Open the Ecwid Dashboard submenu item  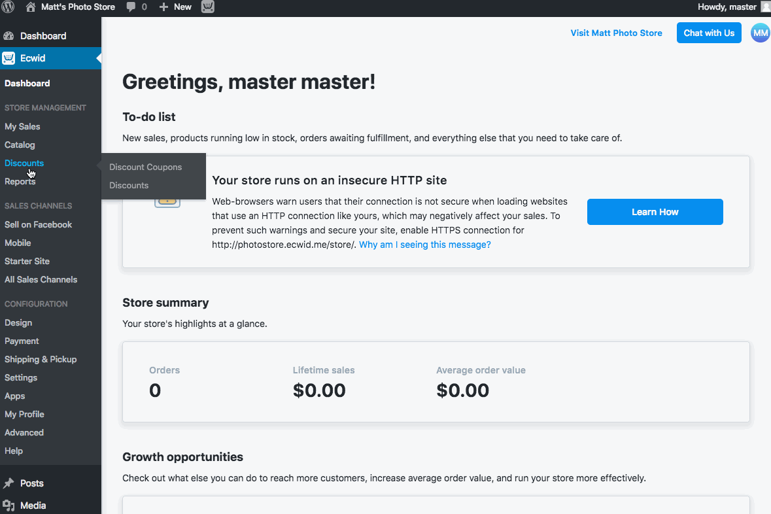pyautogui.click(x=27, y=83)
